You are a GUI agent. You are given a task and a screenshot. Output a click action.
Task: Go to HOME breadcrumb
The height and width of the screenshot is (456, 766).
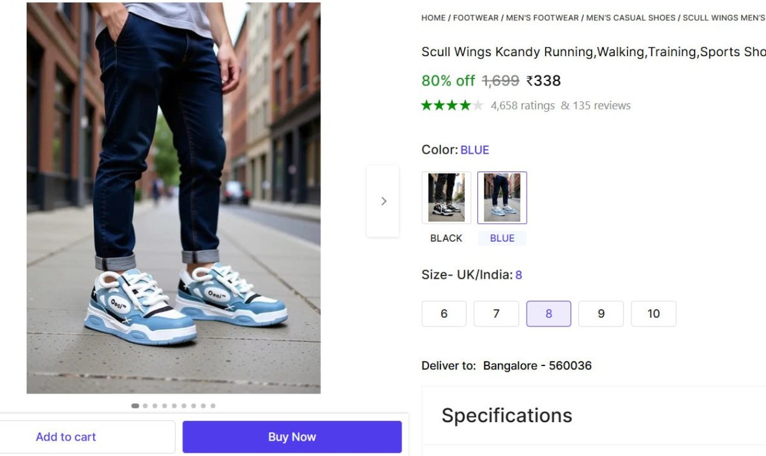[x=433, y=18]
